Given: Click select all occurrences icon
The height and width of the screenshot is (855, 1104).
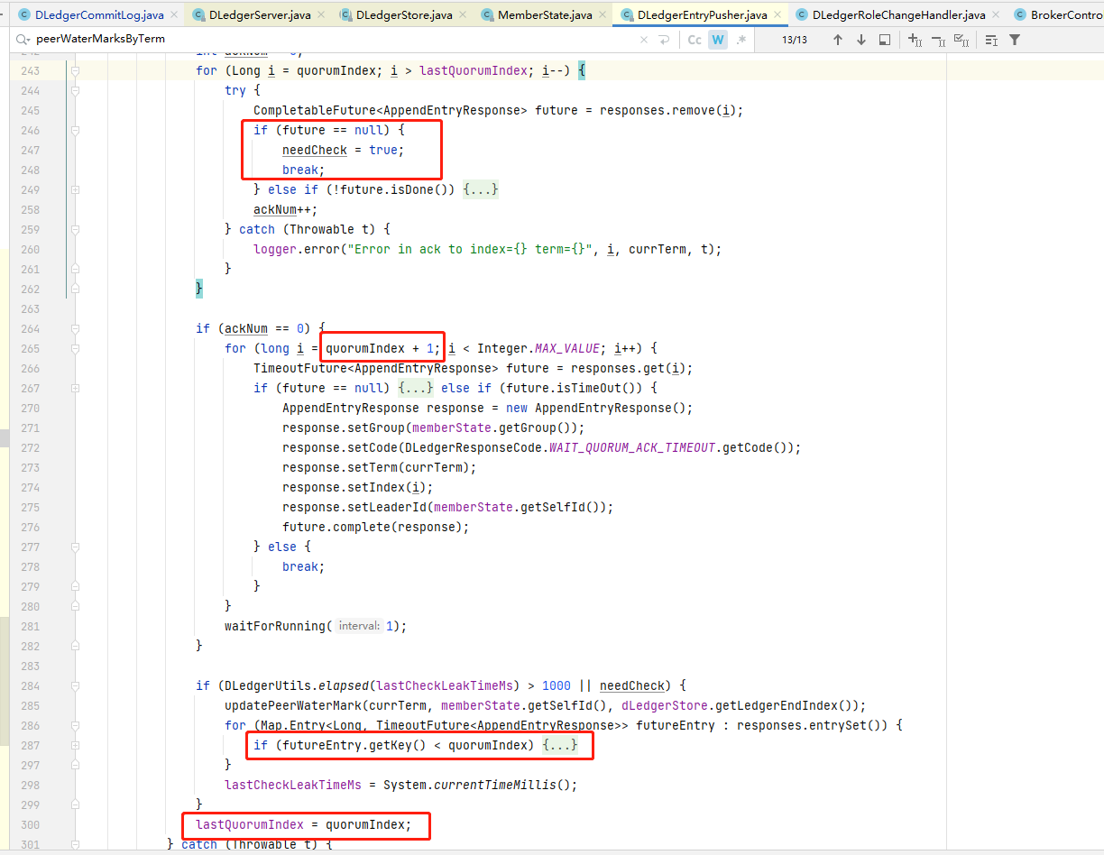Looking at the screenshot, I should click(961, 40).
